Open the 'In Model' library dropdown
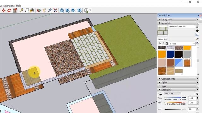The width and height of the screenshot is (202, 113). click(182, 44)
